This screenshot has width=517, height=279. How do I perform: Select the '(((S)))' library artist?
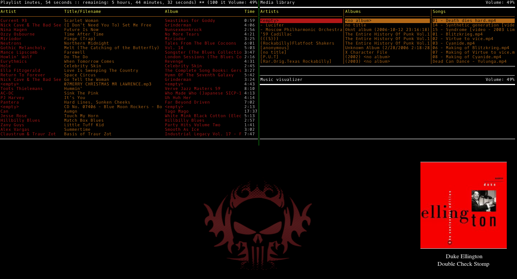269,39
